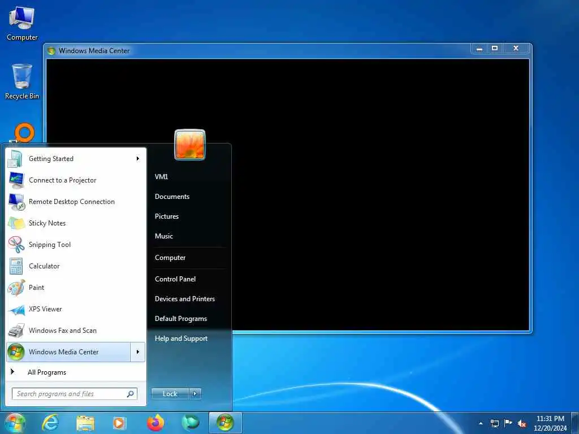Open VM1 user folder

pyautogui.click(x=161, y=177)
